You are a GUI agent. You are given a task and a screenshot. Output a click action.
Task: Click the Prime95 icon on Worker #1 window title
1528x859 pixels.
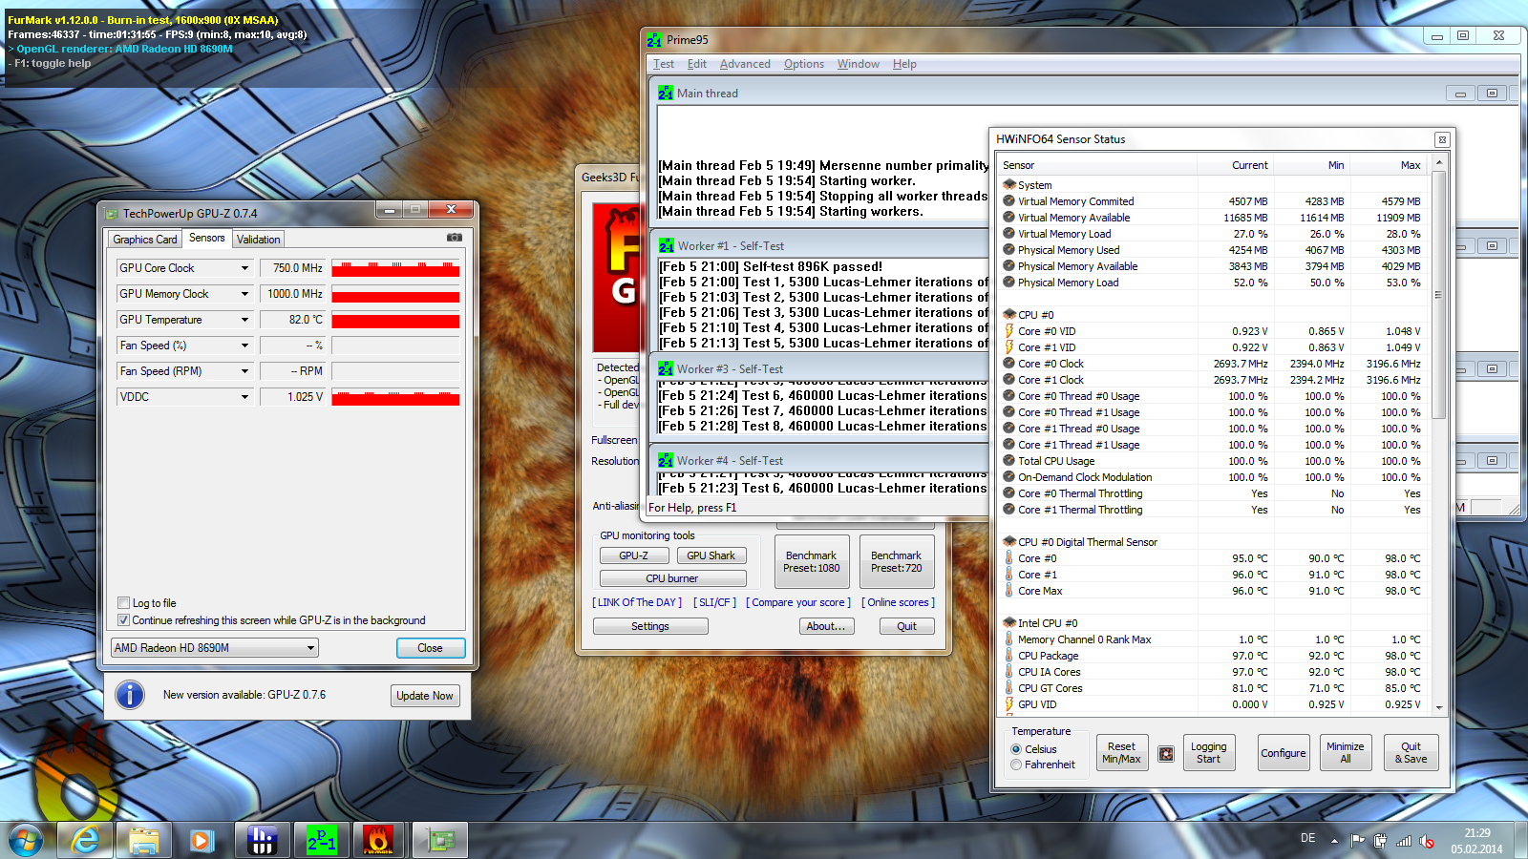click(x=667, y=246)
